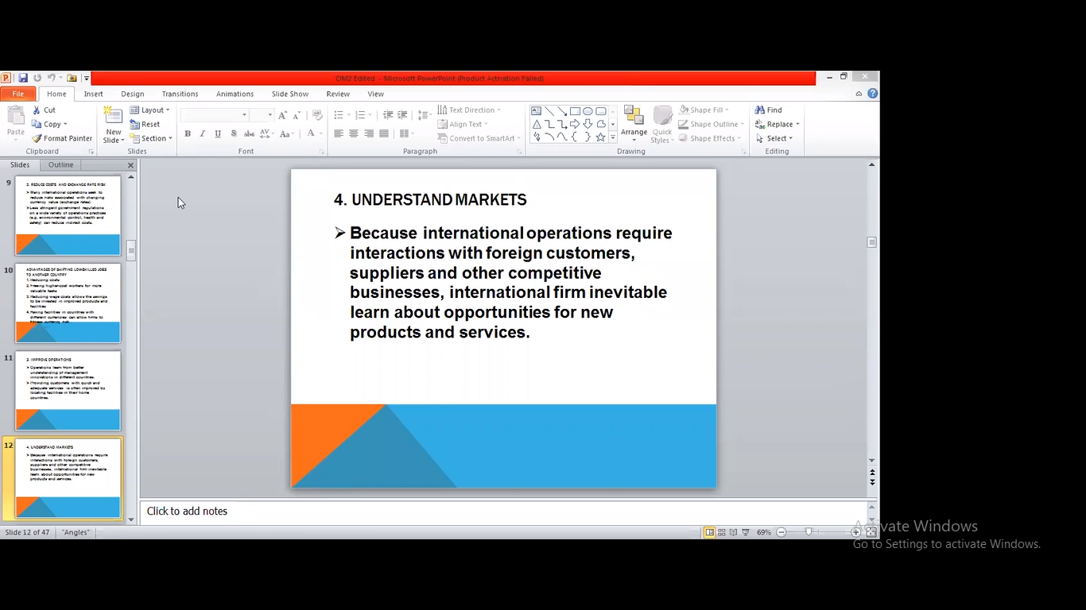Image resolution: width=1086 pixels, height=610 pixels.
Task: Click the Cut scissors command
Action: 44,110
